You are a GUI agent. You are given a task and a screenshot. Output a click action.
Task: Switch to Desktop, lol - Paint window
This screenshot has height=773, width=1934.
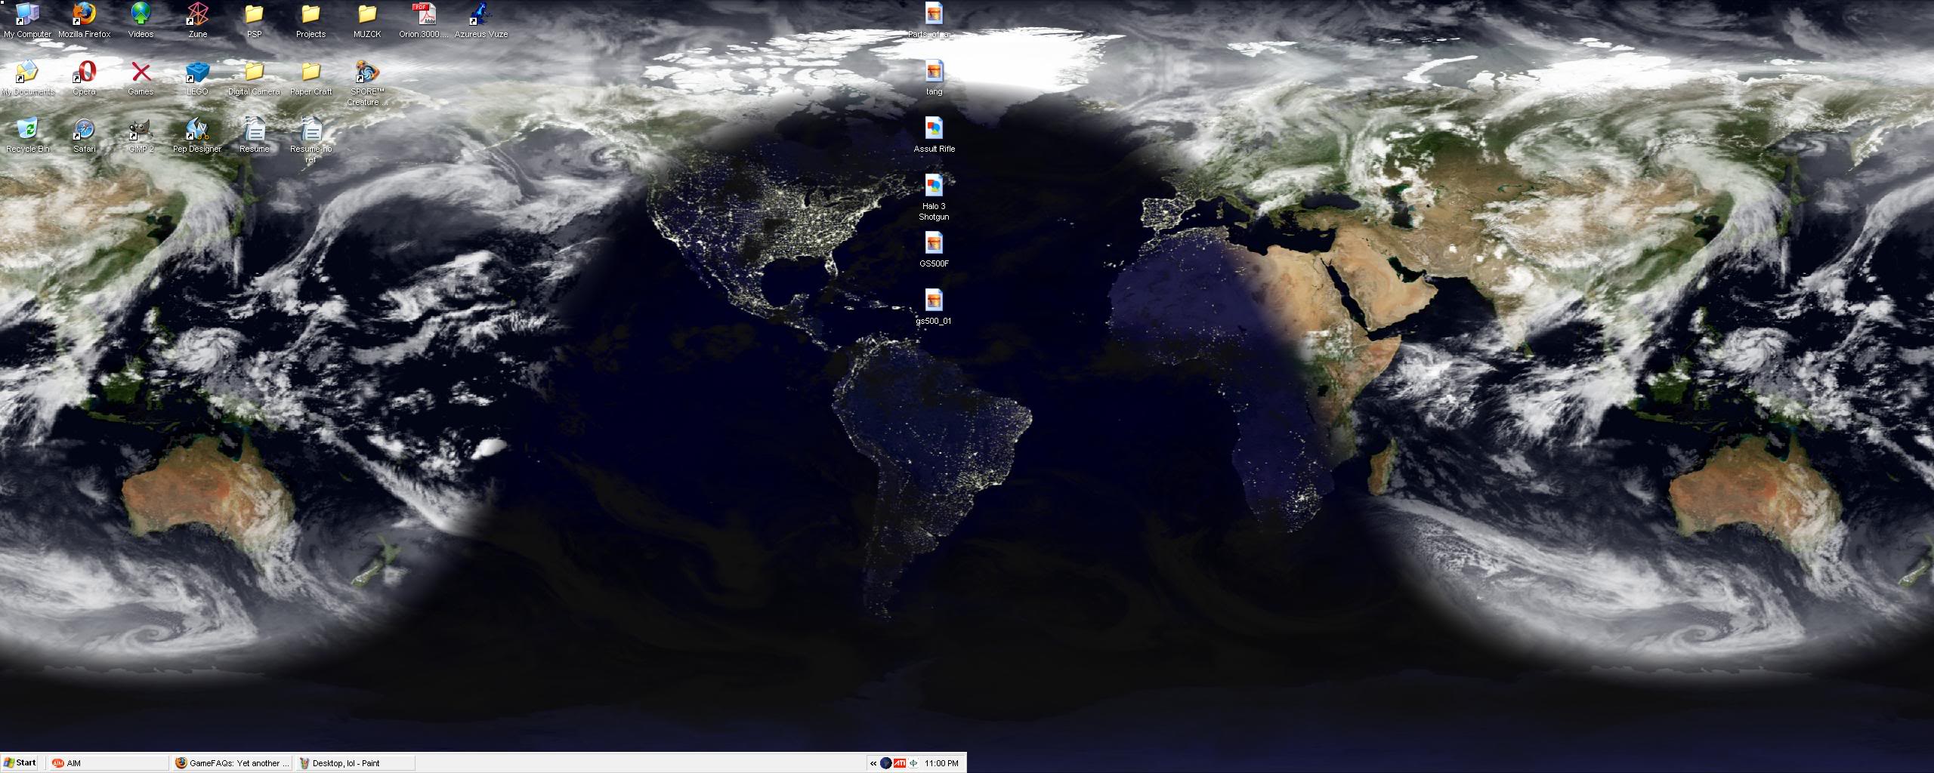pos(356,763)
